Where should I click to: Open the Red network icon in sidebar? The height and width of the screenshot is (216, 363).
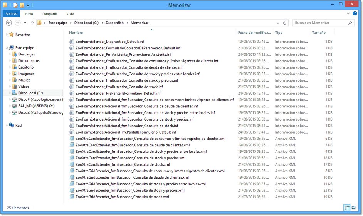(12, 126)
